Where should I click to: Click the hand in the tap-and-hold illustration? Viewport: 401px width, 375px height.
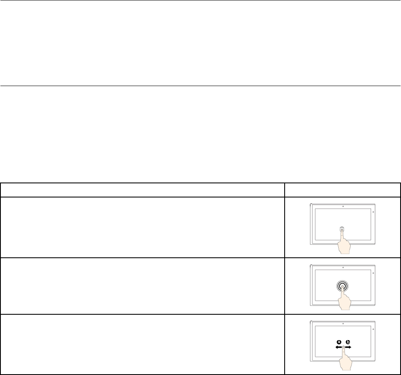(344, 299)
